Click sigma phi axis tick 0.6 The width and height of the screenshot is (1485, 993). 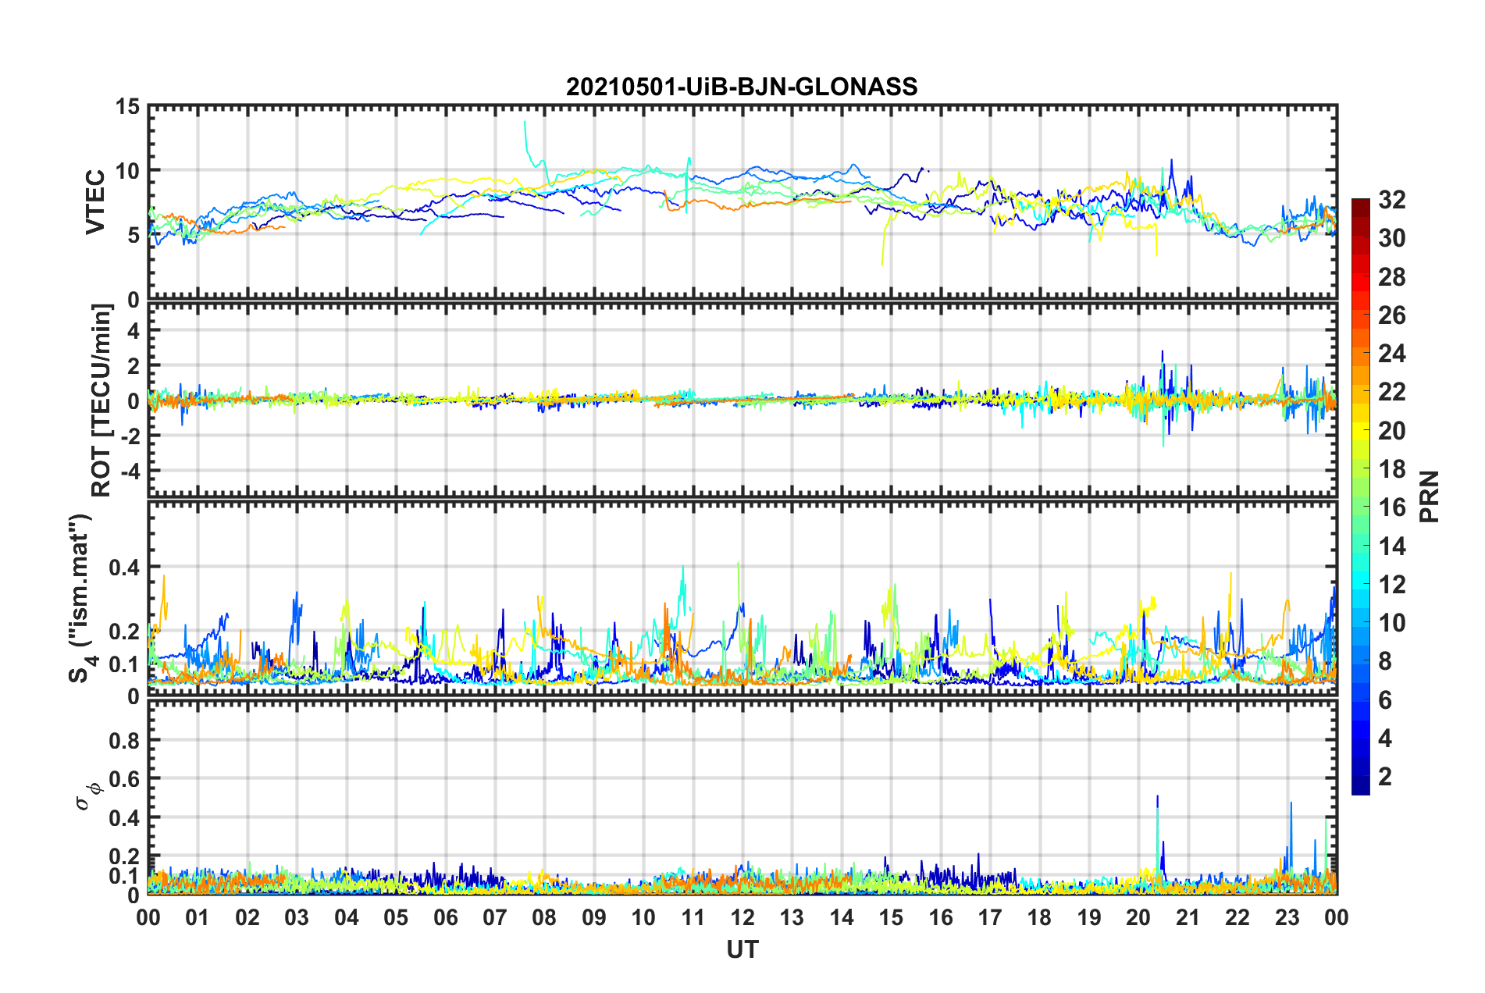click(x=125, y=779)
